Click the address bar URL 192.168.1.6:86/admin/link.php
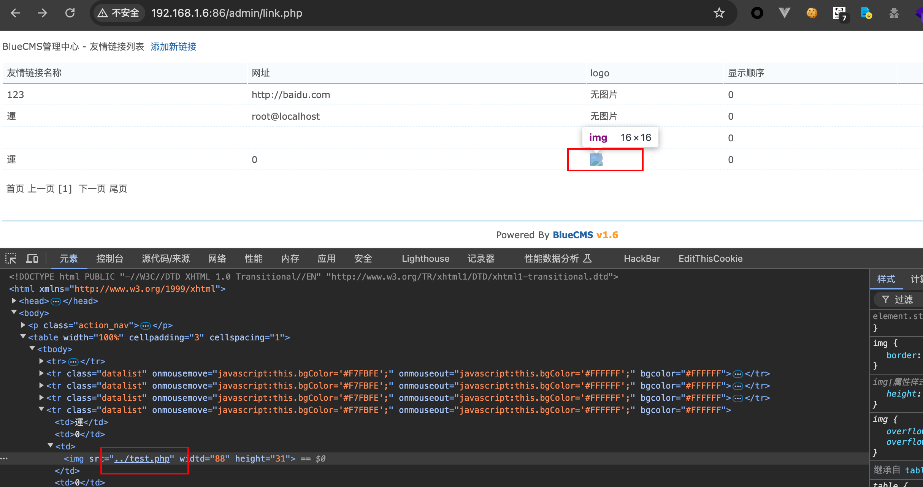923x487 pixels. point(227,13)
